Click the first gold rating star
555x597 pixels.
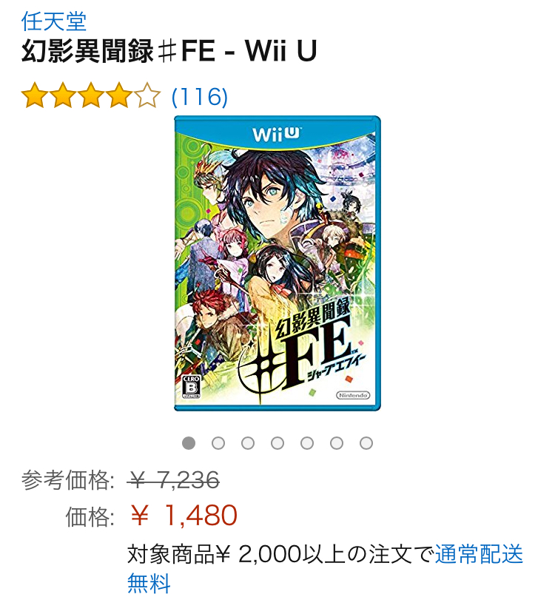pyautogui.click(x=35, y=95)
